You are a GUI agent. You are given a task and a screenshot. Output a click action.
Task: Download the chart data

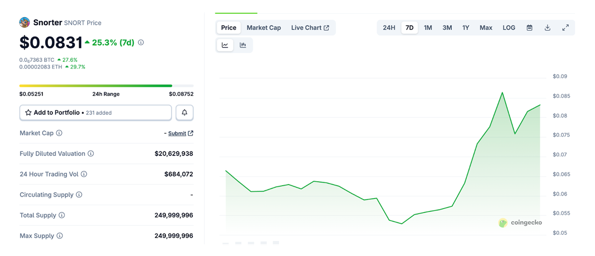point(547,28)
